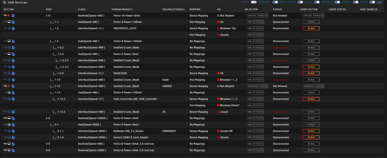The width and height of the screenshot is (387, 158).
Task: Click the HOST NAME/IP column header
Action: 369,9
